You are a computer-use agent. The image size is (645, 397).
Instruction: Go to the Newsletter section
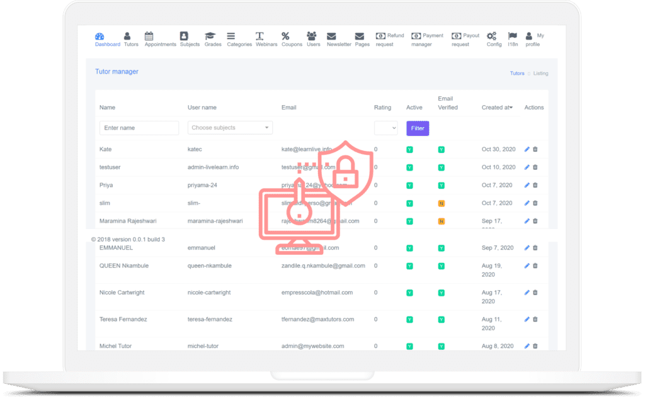coord(339,39)
